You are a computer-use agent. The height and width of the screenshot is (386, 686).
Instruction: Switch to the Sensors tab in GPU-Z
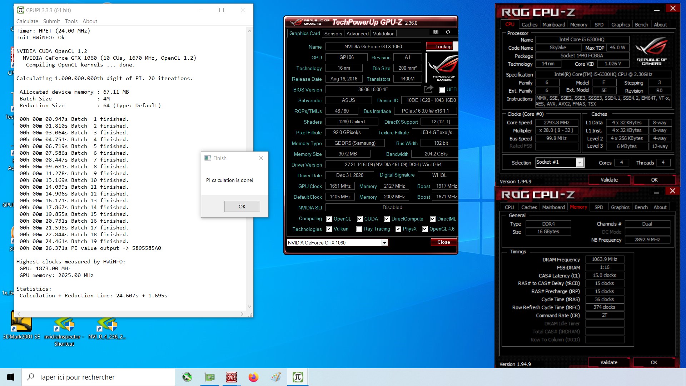click(x=333, y=34)
